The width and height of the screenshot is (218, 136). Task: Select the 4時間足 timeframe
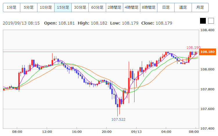pyautogui.click(x=132, y=8)
